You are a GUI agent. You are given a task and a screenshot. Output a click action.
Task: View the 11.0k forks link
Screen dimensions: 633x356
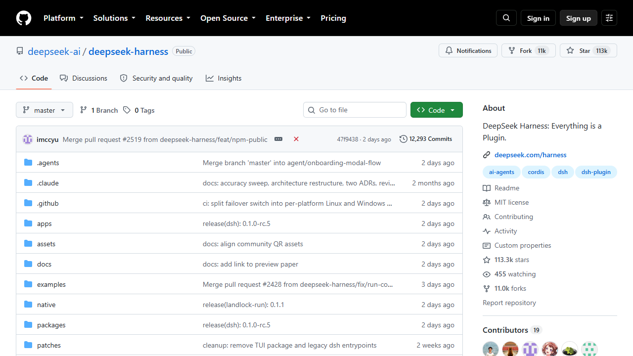[504, 288]
